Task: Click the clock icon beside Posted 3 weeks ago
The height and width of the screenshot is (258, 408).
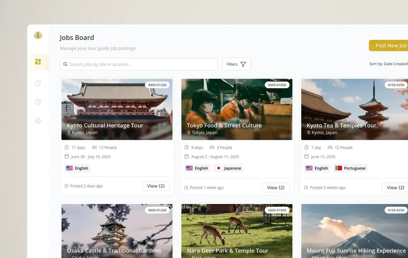Action: (306, 188)
